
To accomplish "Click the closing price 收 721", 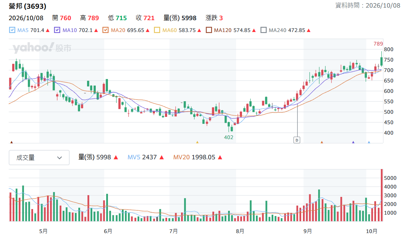I will pos(145,18).
